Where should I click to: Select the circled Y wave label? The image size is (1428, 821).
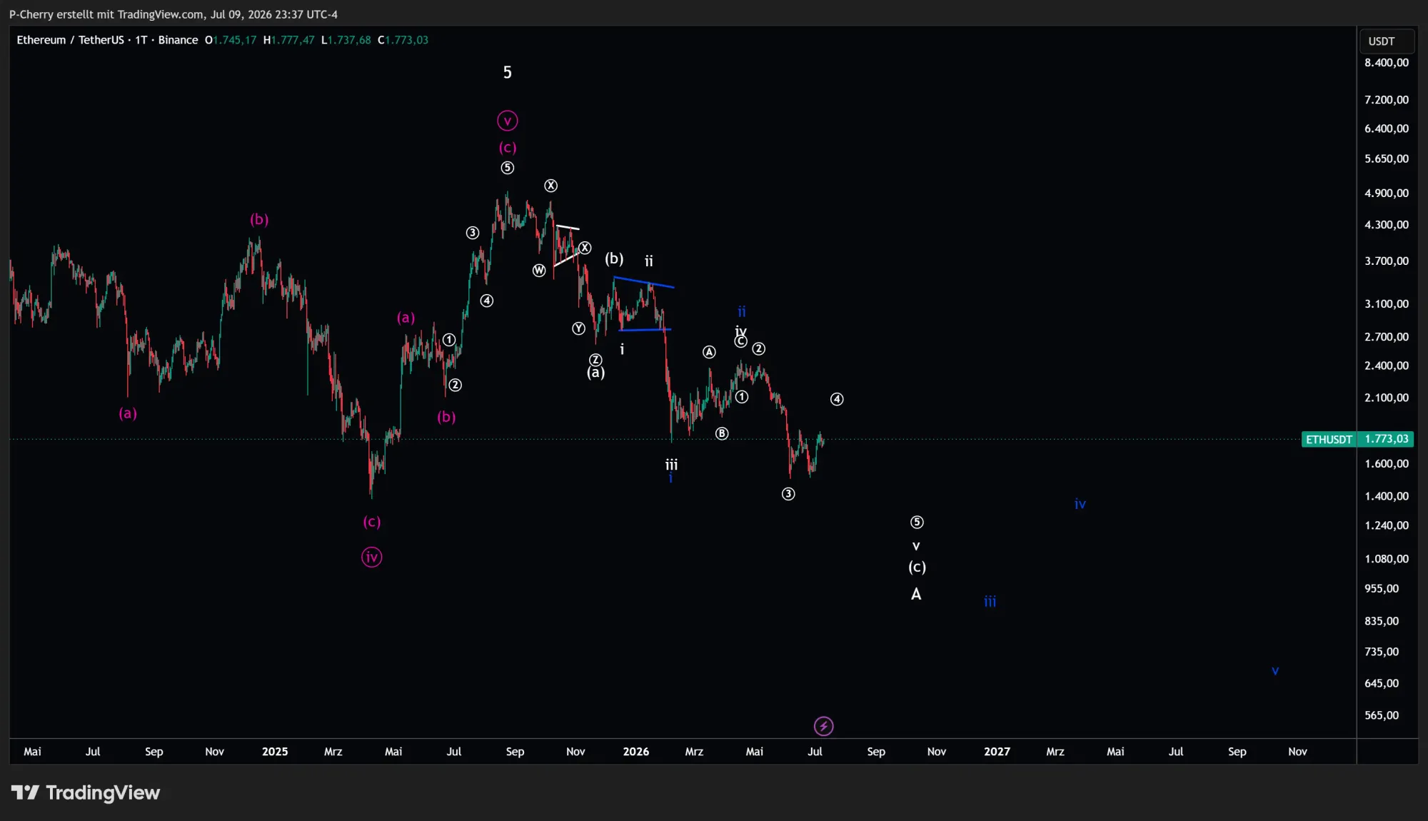pos(578,328)
